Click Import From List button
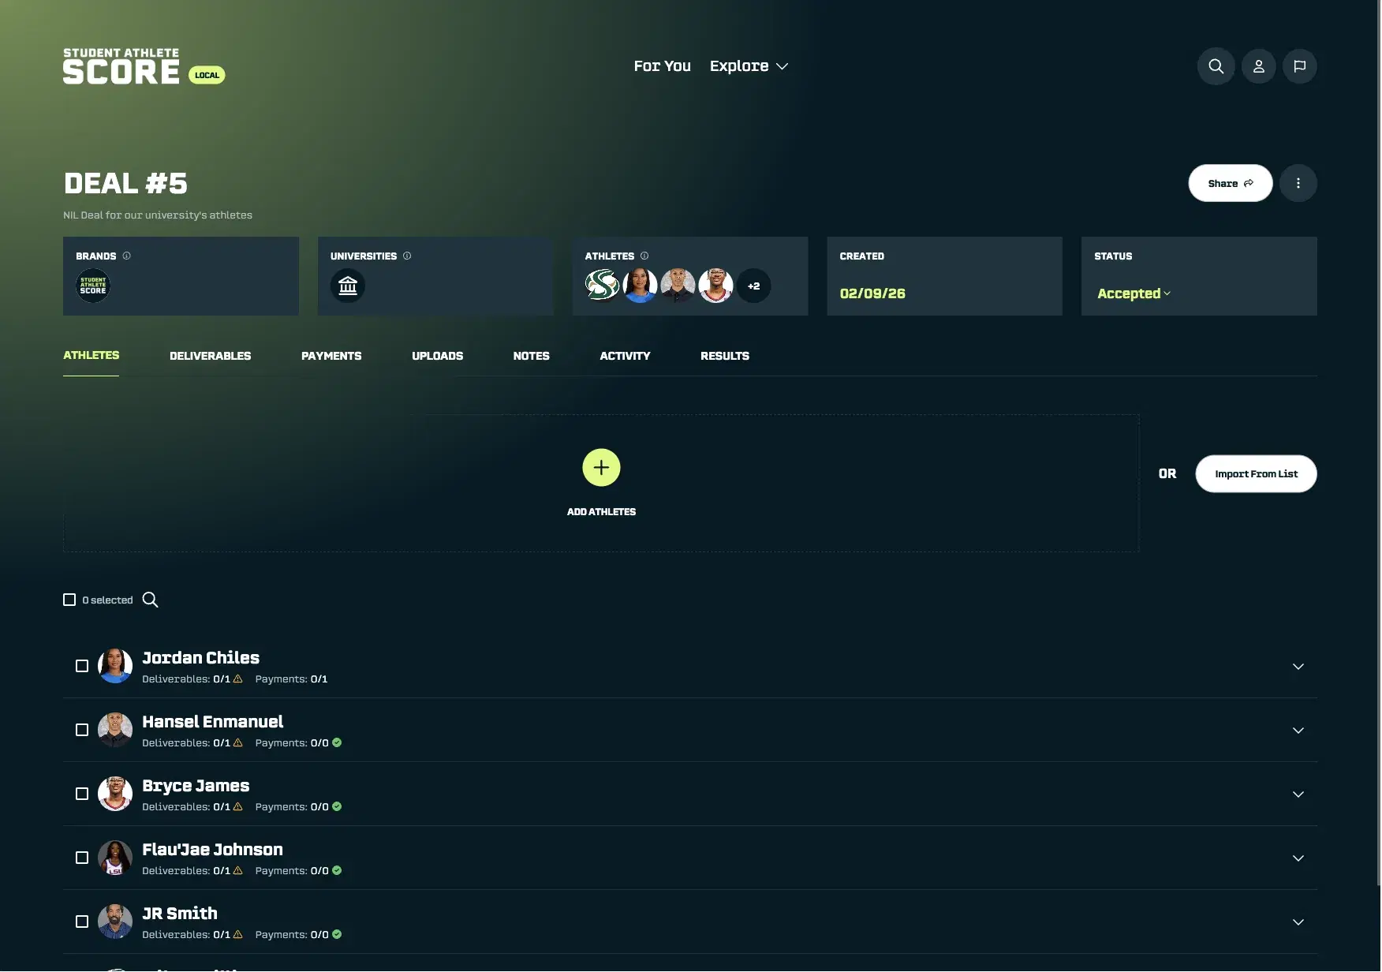1382x972 pixels. tap(1256, 474)
